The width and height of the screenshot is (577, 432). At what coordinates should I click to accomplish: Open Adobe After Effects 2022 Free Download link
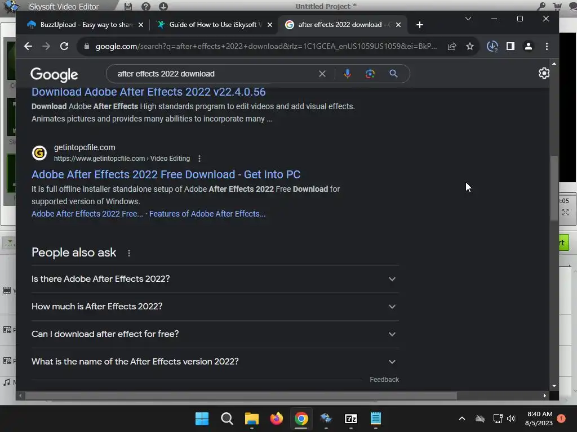(166, 174)
